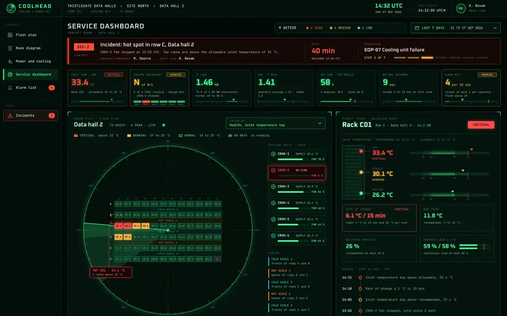Open the Last 7 days date dropdown
Screen dimensions: 507x316
tap(455, 28)
